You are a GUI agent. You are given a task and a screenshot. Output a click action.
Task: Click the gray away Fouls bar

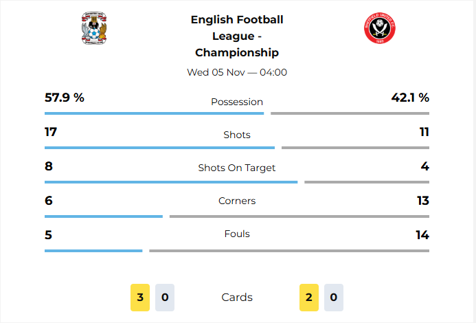(288, 251)
